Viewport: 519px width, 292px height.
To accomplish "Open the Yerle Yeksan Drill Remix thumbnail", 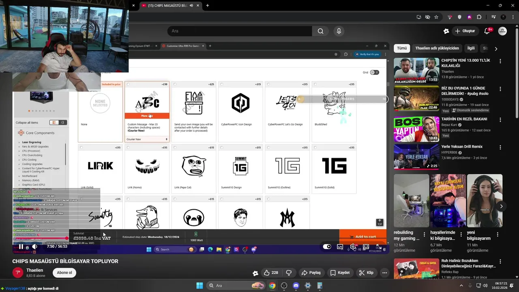I will [x=416, y=157].
